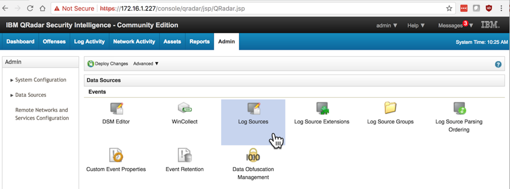The image size is (510, 189).
Task: Open the DSM Editor icon
Action: (116, 108)
